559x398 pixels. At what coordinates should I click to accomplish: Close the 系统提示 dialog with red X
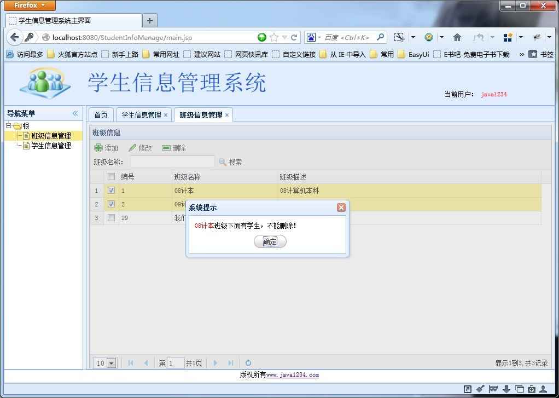coord(341,207)
